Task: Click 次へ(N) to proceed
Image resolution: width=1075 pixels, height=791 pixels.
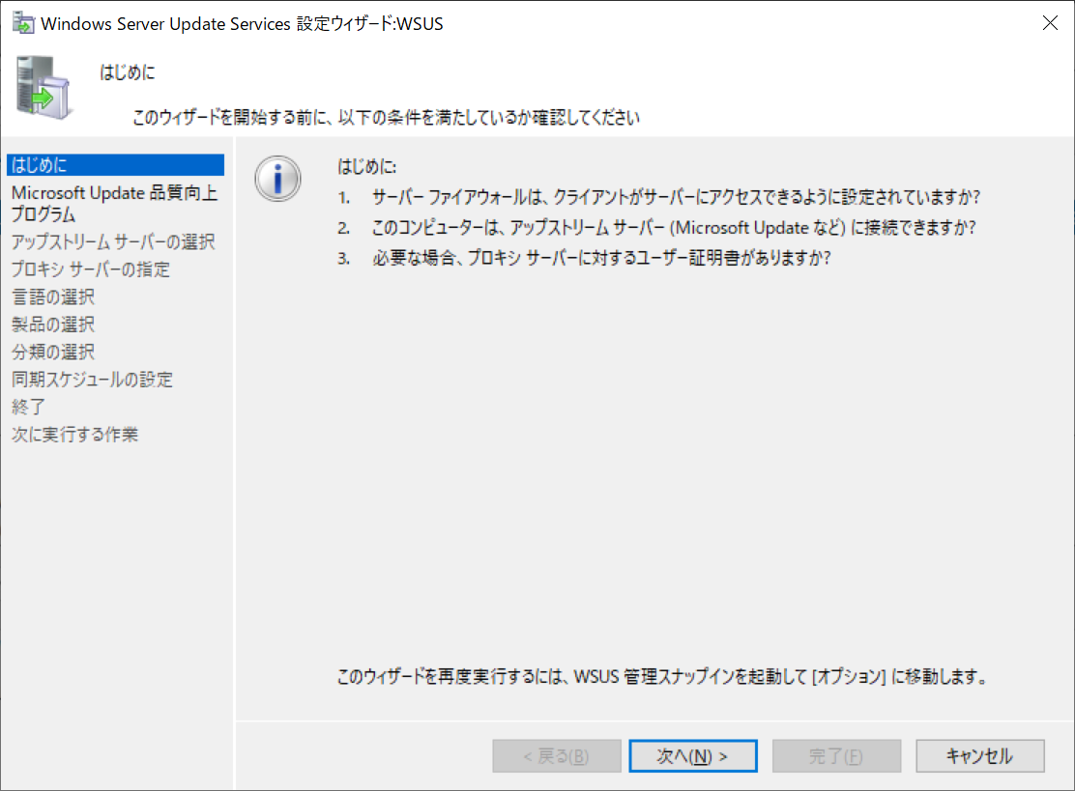Action: 693,756
